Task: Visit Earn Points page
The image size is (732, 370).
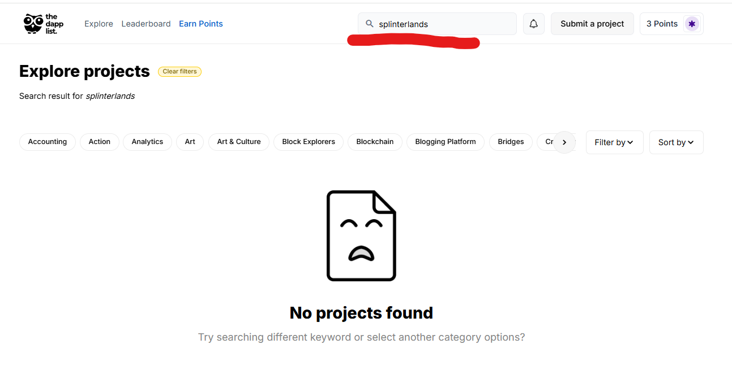Action: click(x=201, y=24)
